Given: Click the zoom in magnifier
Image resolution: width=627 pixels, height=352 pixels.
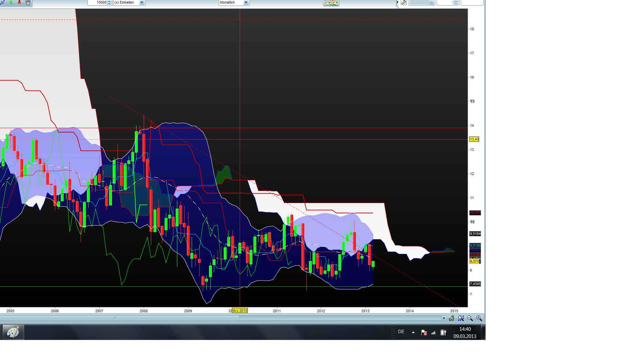Looking at the screenshot, I should tap(479, 318).
